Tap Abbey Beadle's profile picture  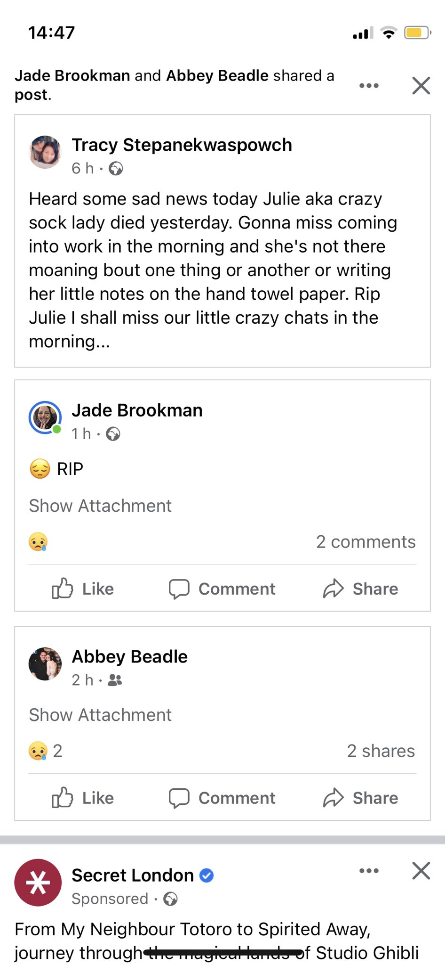coord(45,663)
